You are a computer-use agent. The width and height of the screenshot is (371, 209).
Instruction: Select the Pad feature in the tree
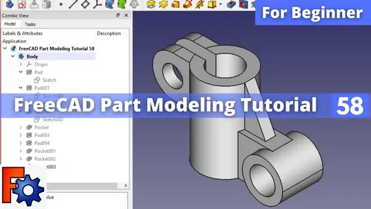38,72
